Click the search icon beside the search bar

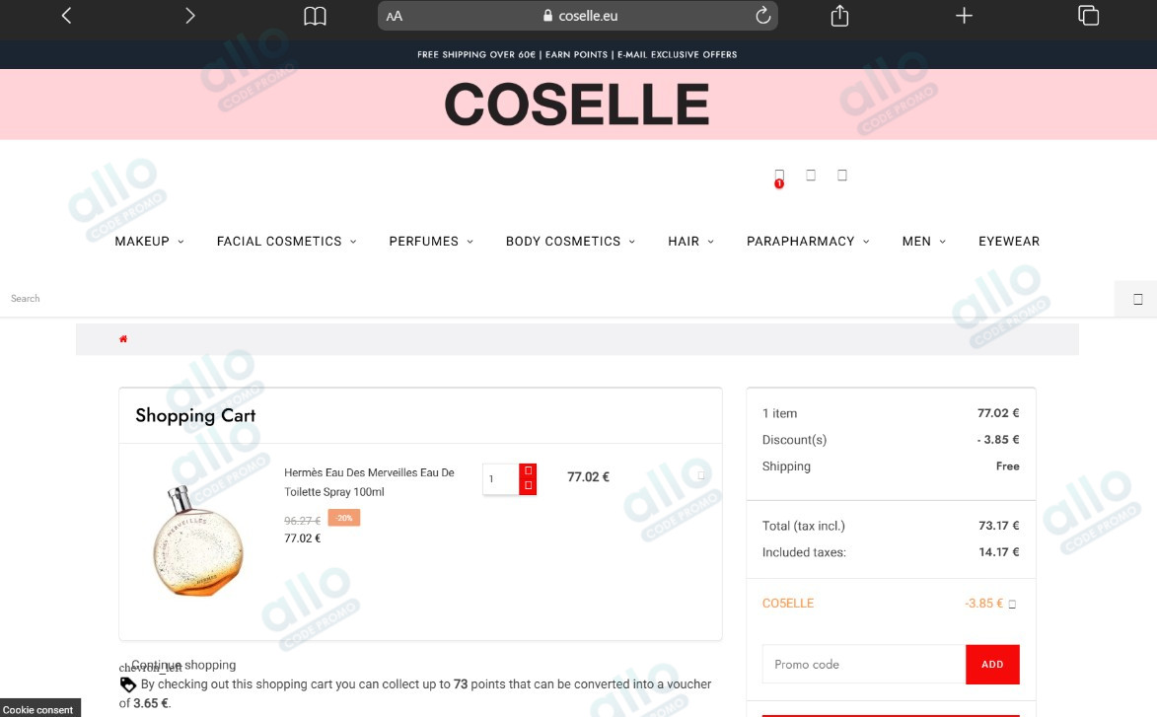pos(1135,298)
